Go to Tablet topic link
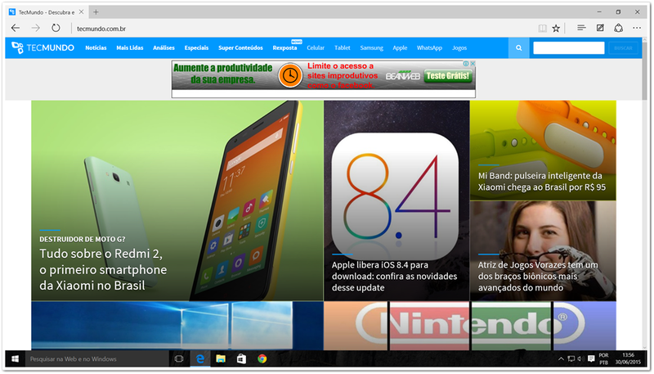 click(342, 48)
